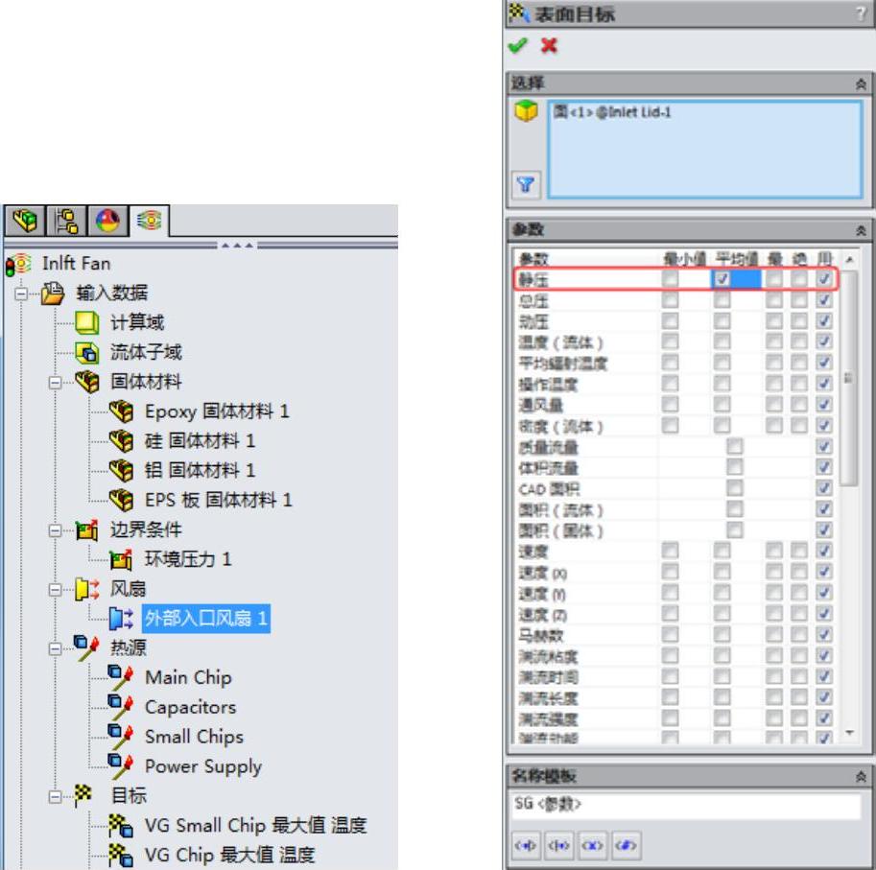Screen dimensions: 876x870
Task: Click the 热源 heat sources icon
Action: point(86,647)
